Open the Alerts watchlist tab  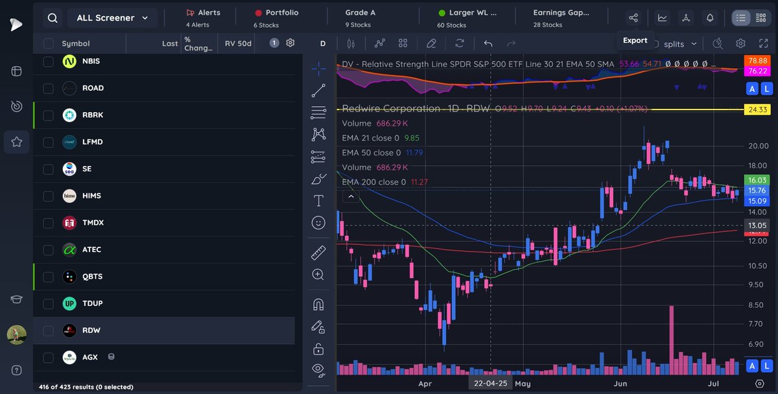pos(203,18)
